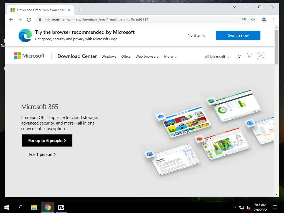284x213 pixels.
Task: View site security lock icon
Action: pyautogui.click(x=40, y=20)
